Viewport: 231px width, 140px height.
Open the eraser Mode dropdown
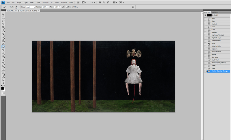(30, 7)
